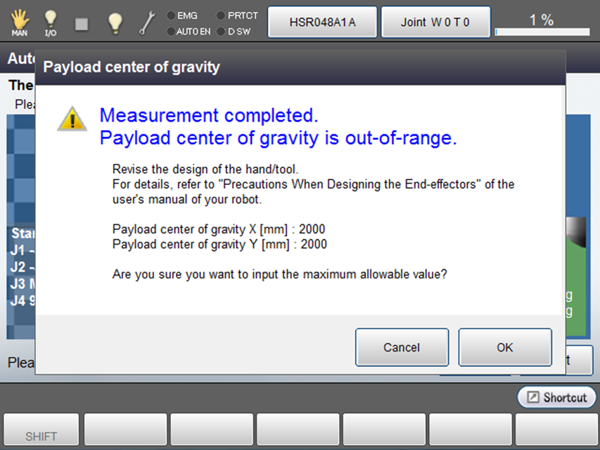Open the I/O lamp icon
600x450 pixels.
[x=51, y=22]
